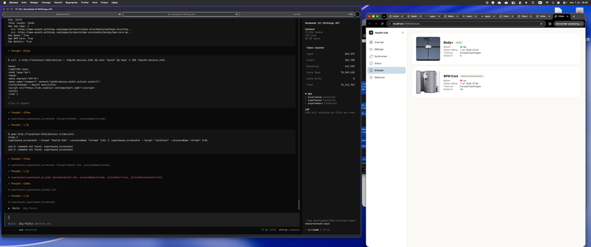This screenshot has width=591, height=247.
Task: Close the active Enheder Chrome tab
Action: (568, 17)
